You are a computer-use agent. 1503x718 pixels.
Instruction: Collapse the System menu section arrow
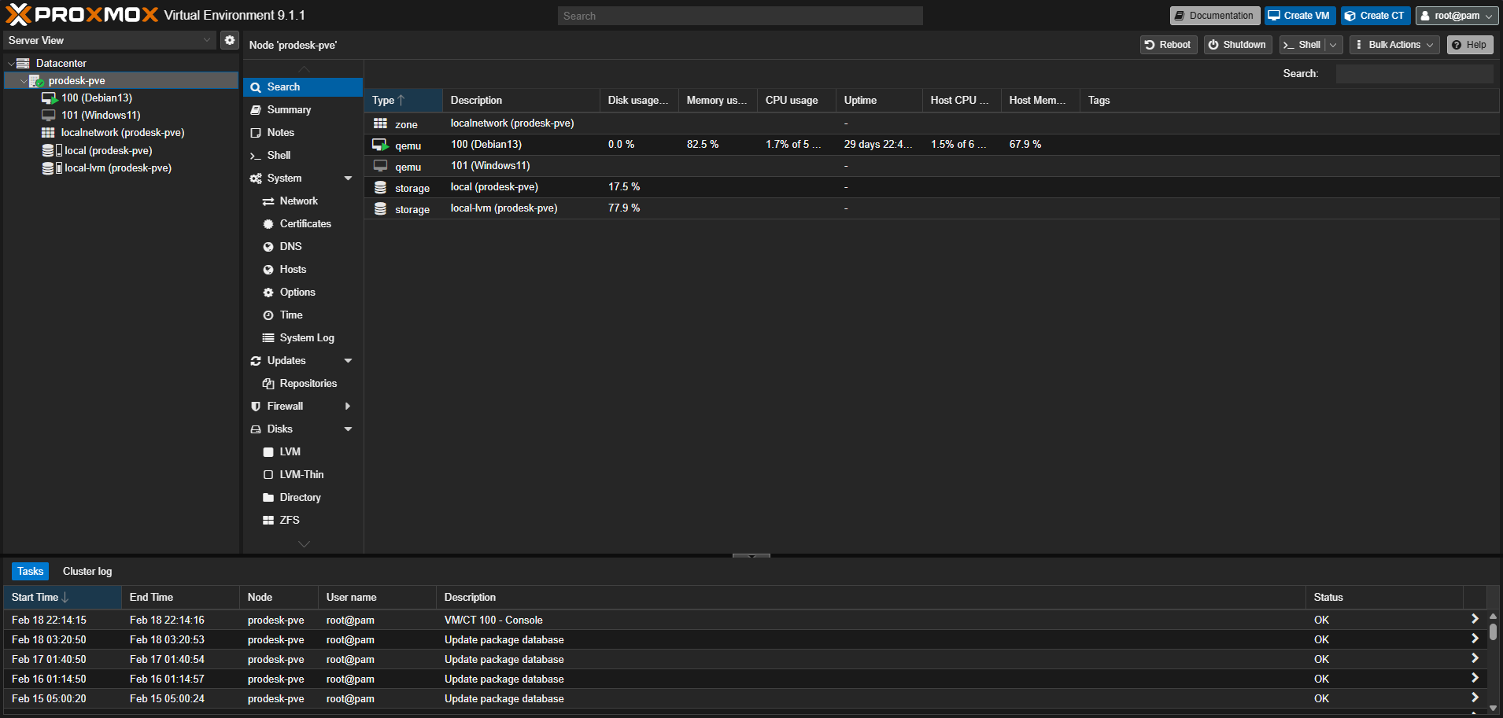click(348, 179)
